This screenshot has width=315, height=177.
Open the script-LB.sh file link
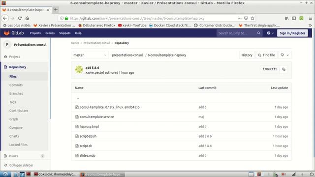88,136
